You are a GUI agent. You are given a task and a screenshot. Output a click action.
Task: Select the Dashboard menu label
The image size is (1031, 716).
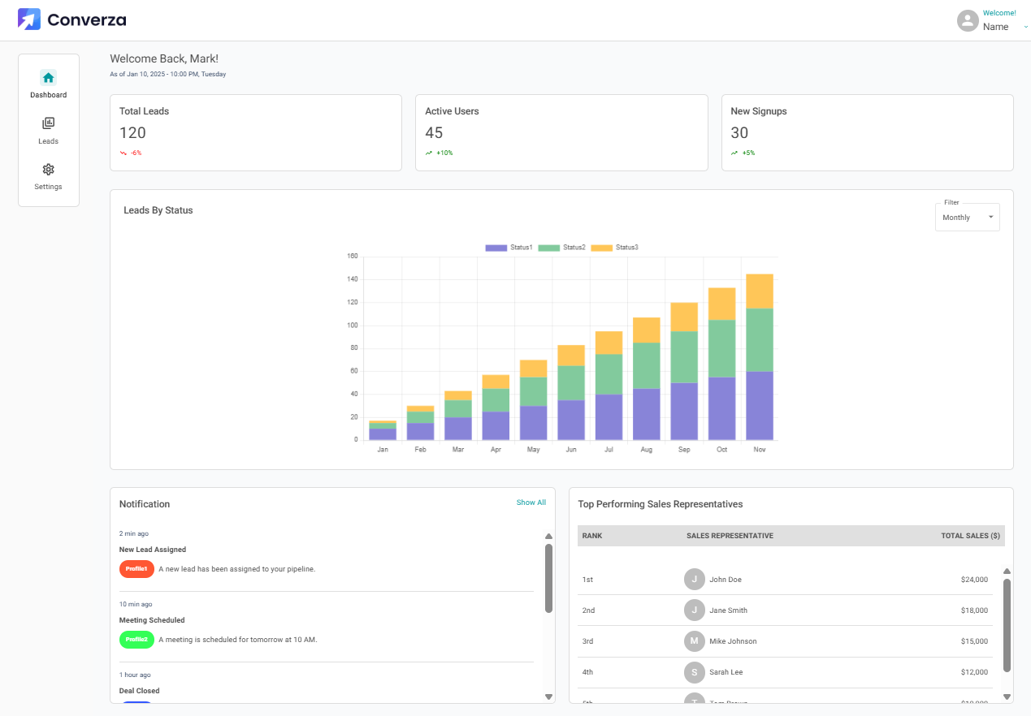49,95
